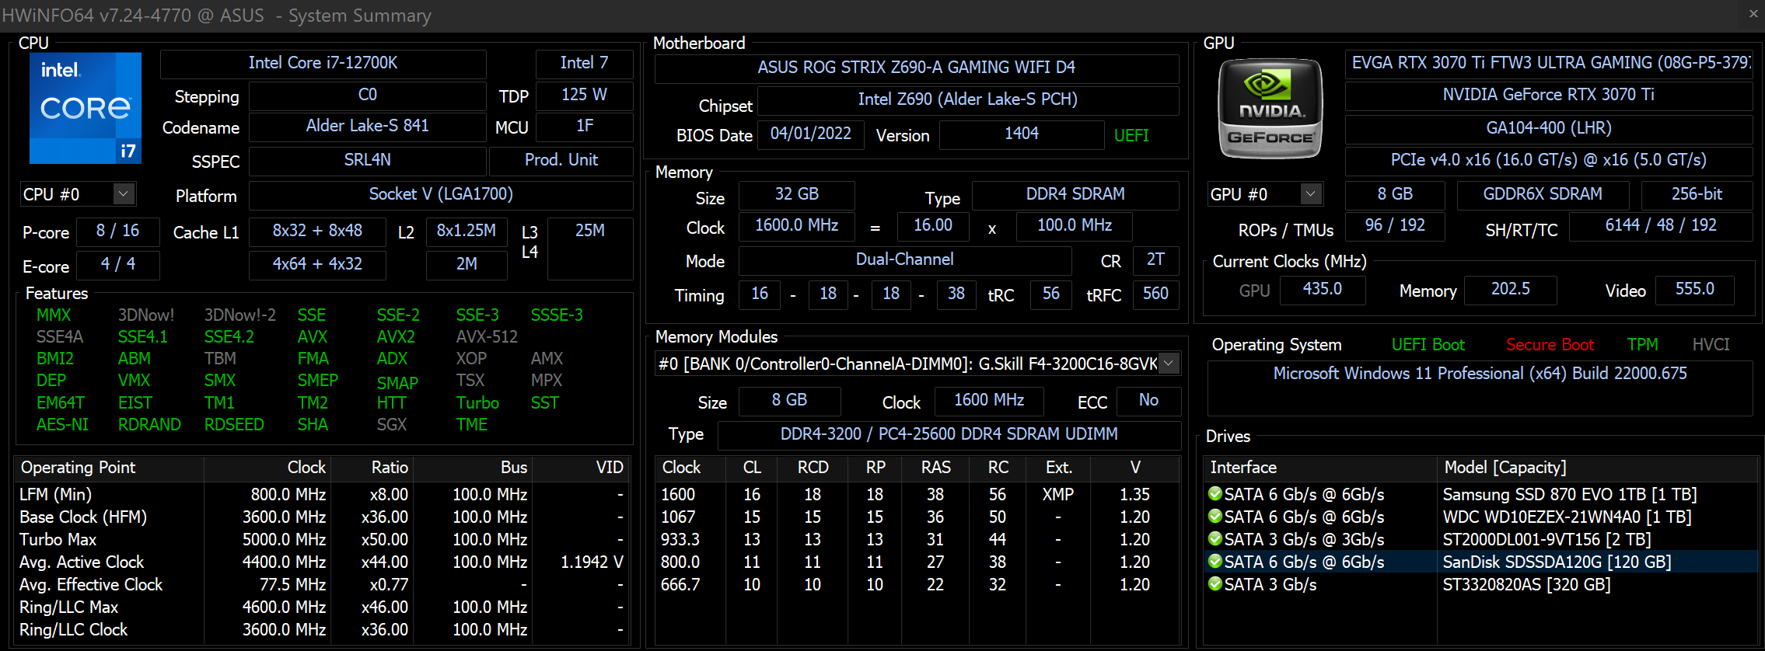Screen dimensions: 1765x651
Task: Select the ASUS ROG STRIX Z690-A motherboard field
Action: pyautogui.click(x=917, y=68)
